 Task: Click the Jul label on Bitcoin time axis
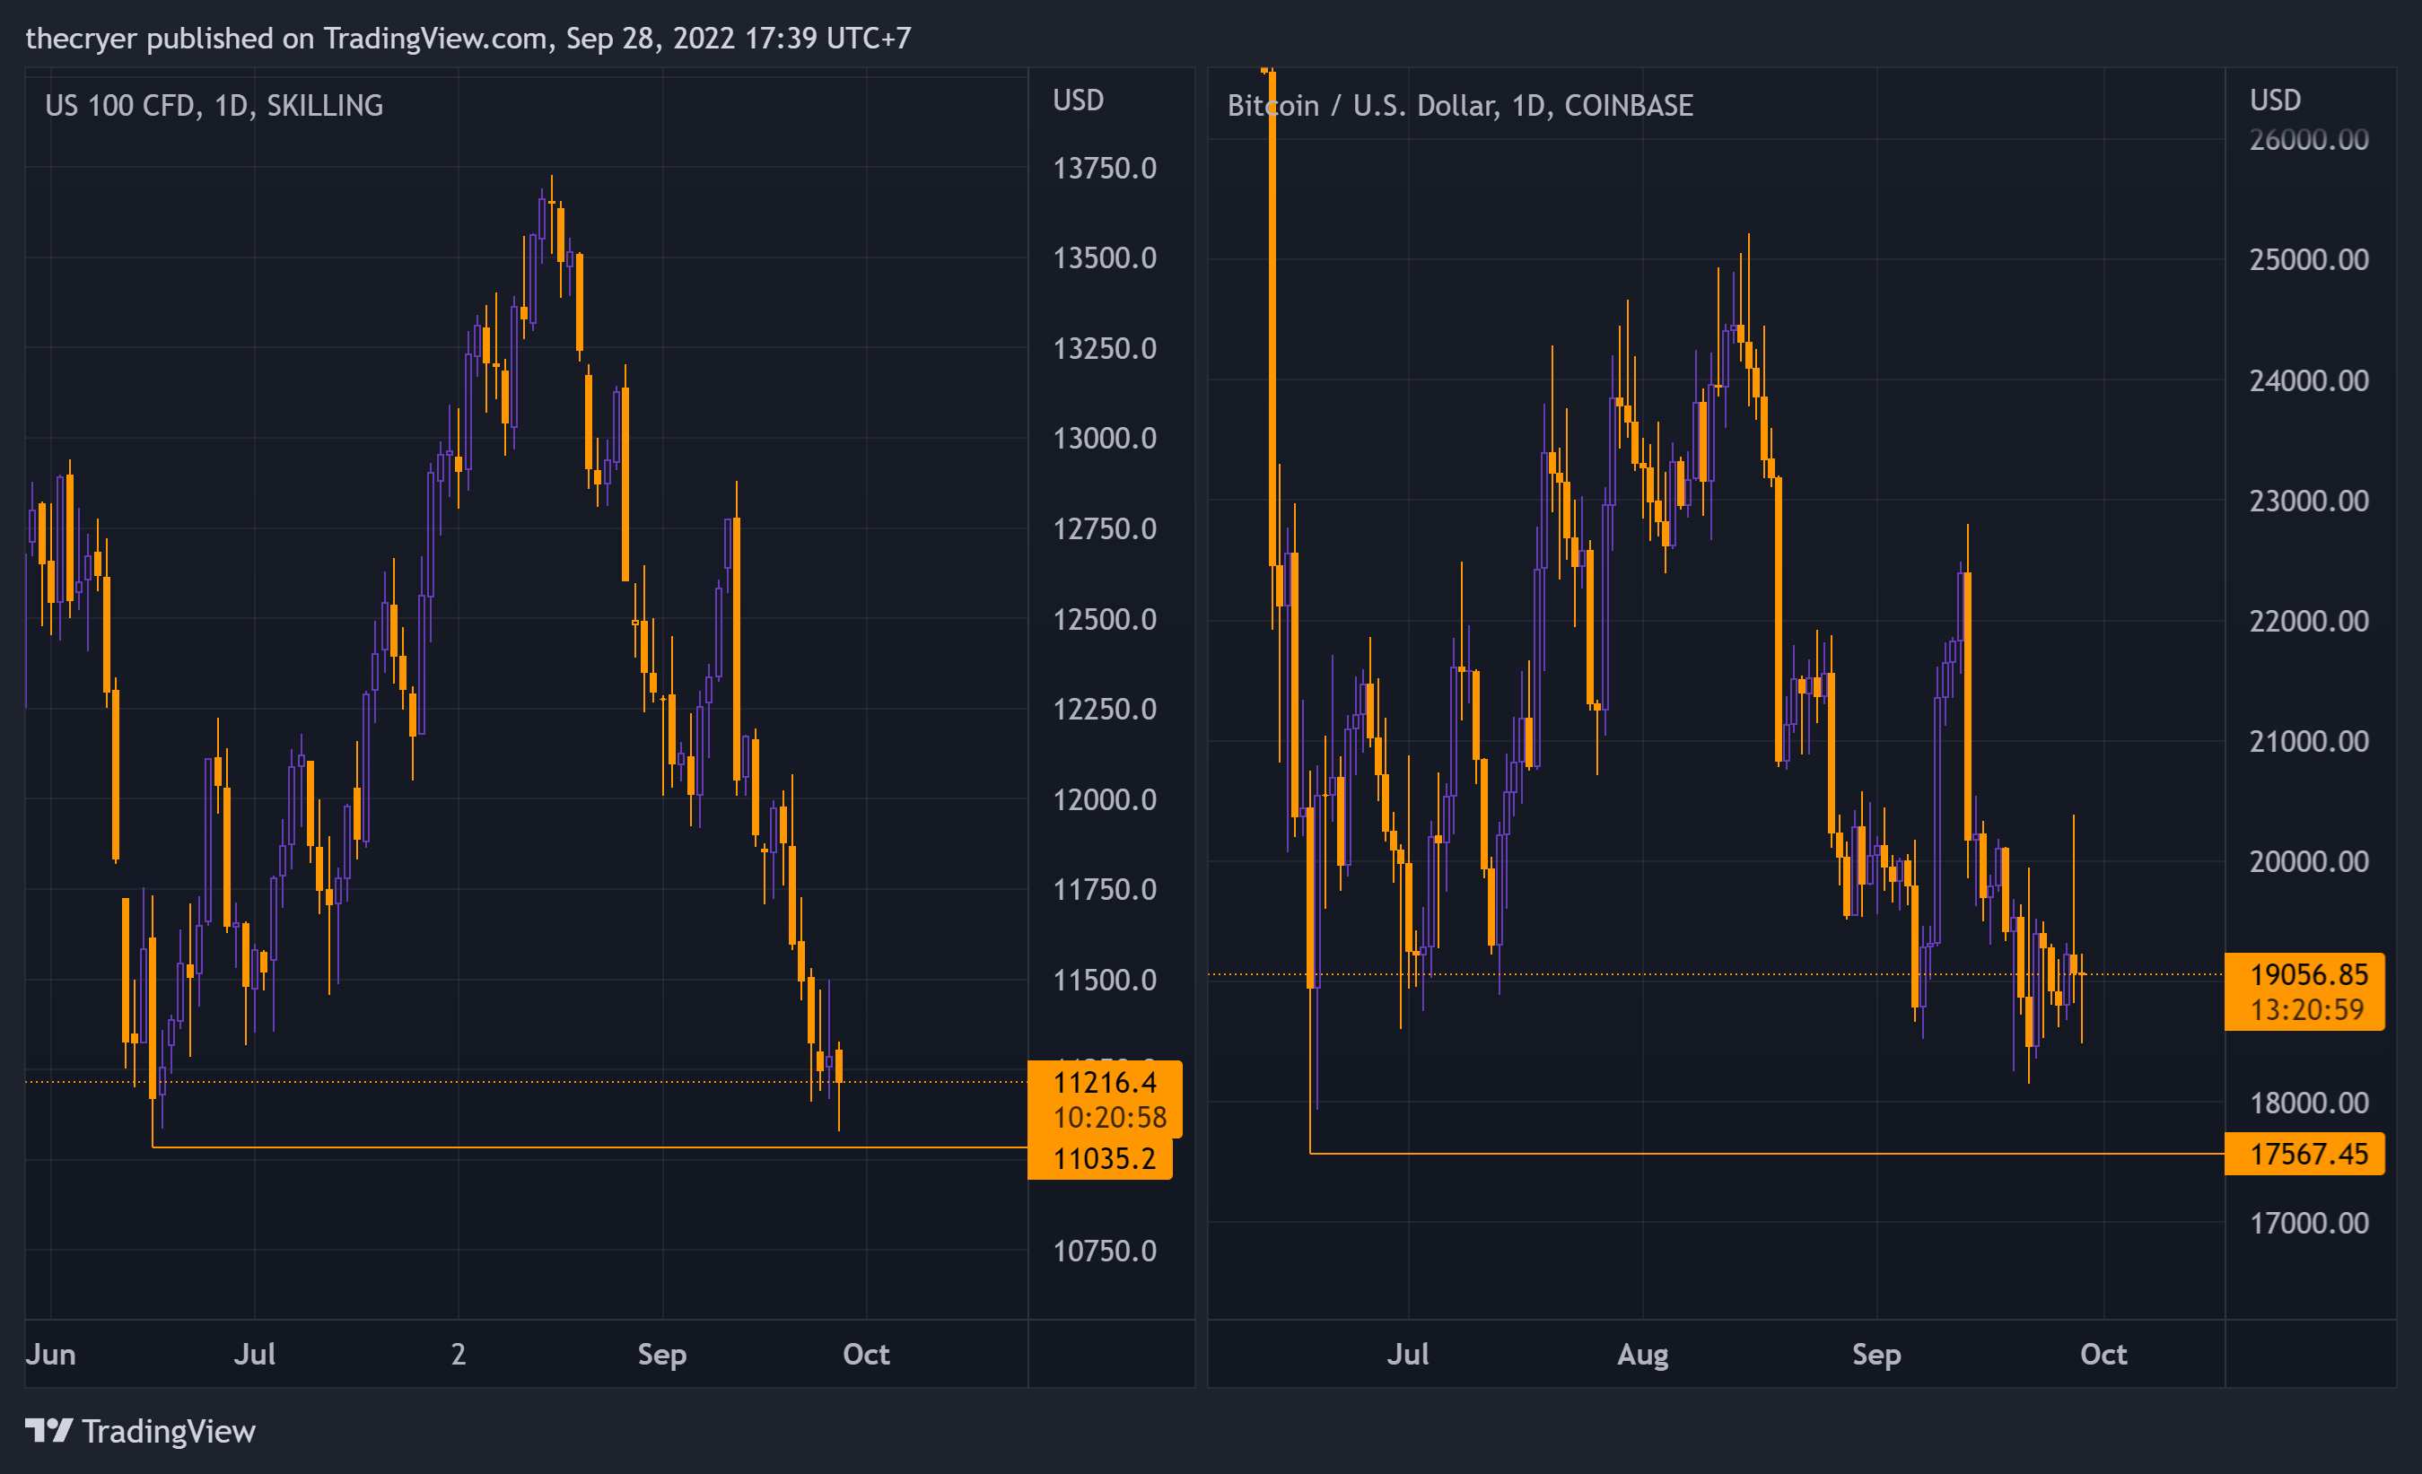click(1408, 1354)
